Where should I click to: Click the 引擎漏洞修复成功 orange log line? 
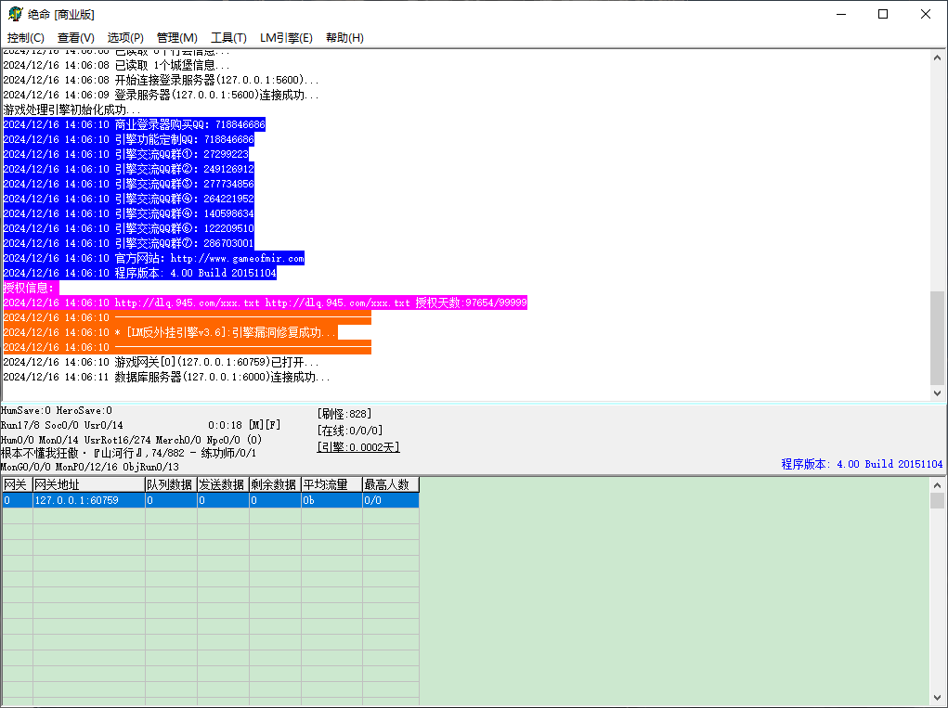click(171, 332)
